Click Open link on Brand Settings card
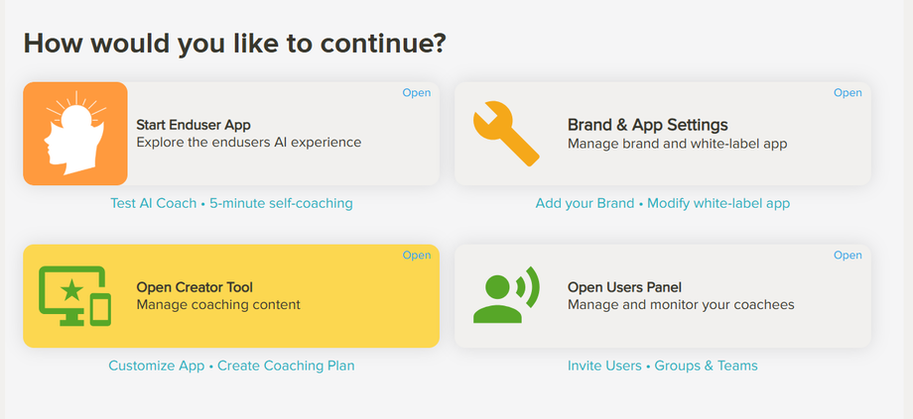Viewport: 913px width, 419px height. click(848, 93)
